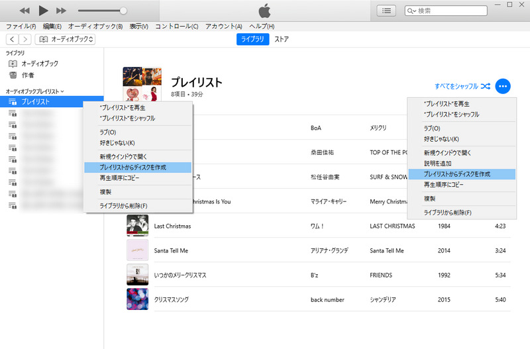Open the ファイル(F) menu
530x349 pixels.
(x=21, y=26)
